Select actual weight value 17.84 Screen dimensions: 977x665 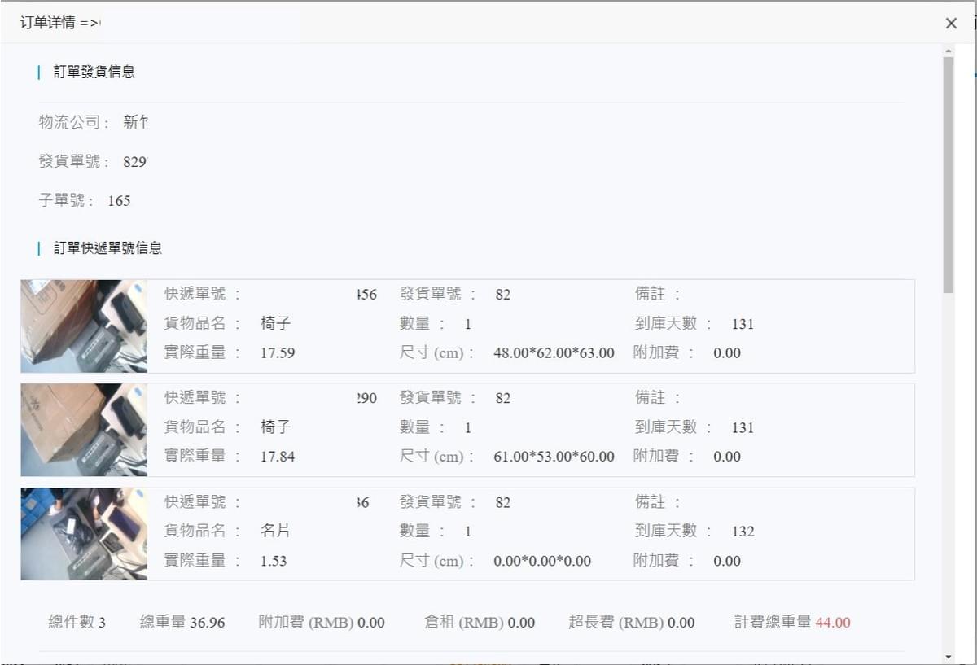[x=278, y=457]
